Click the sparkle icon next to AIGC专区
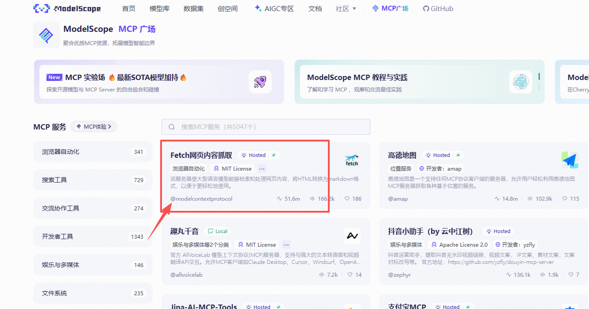The image size is (589, 309). (257, 8)
